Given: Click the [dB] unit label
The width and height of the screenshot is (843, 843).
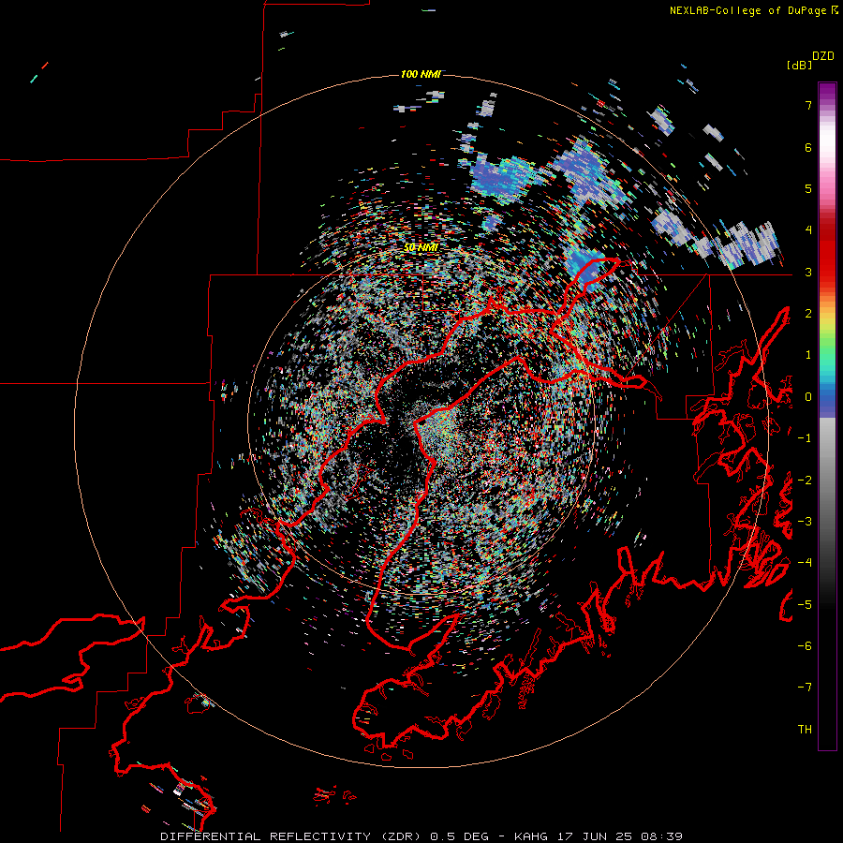Looking at the screenshot, I should (799, 66).
